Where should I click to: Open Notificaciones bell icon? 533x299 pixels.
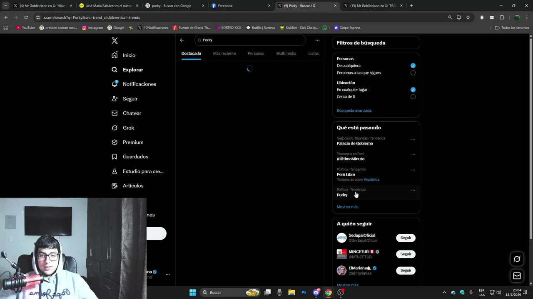pyautogui.click(x=115, y=84)
